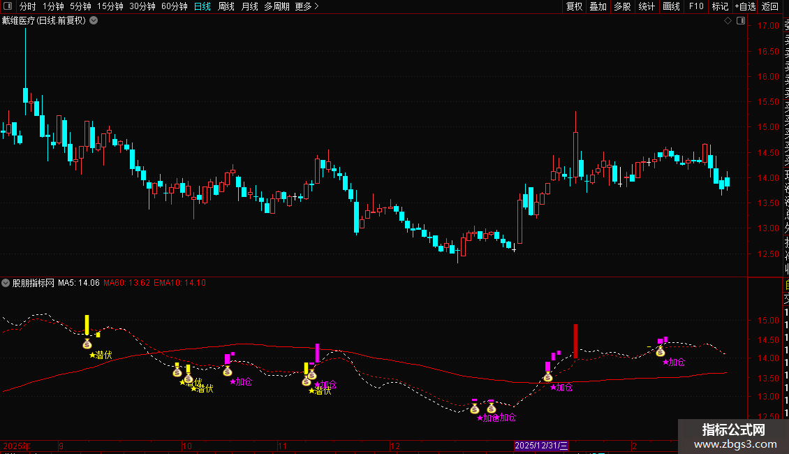789x454 pixels.
Task: Select the 30分钟 period tab
Action: [142, 6]
